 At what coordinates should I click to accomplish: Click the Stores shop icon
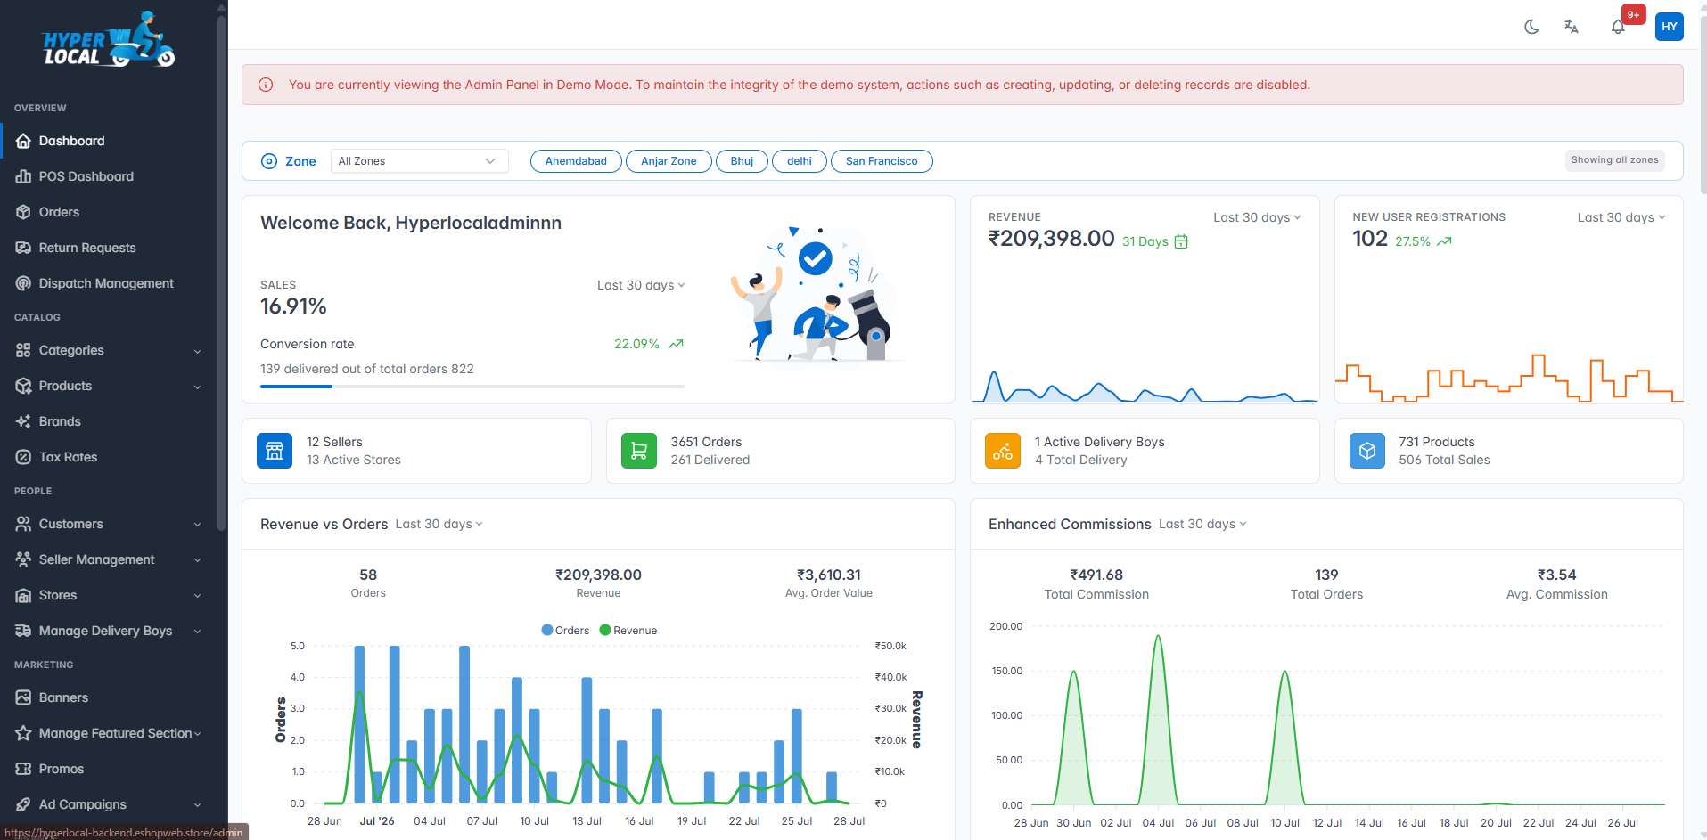pyautogui.click(x=23, y=595)
